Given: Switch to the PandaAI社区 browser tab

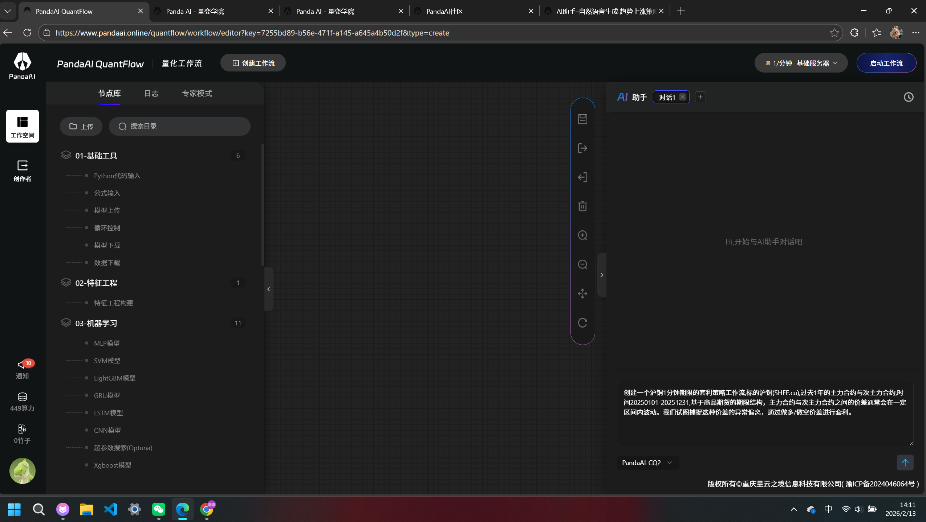Looking at the screenshot, I should click(474, 11).
